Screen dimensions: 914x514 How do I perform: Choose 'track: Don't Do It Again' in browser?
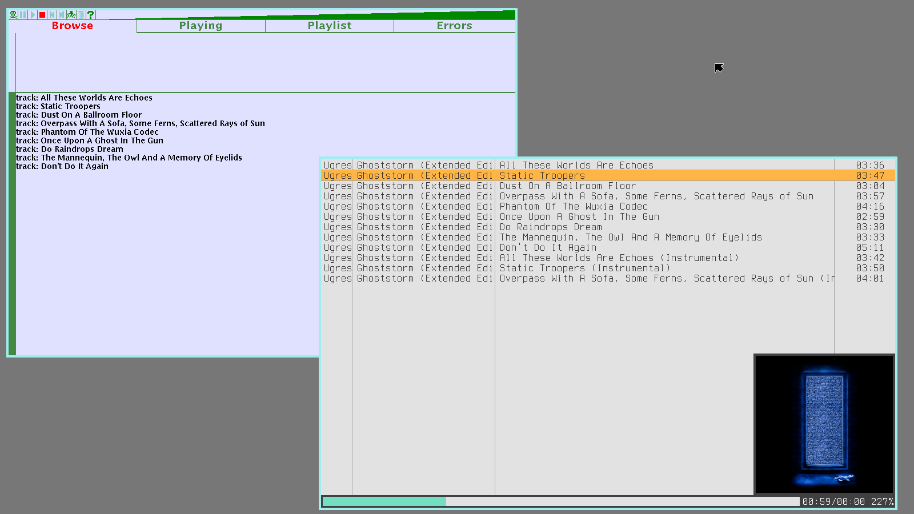(62, 166)
